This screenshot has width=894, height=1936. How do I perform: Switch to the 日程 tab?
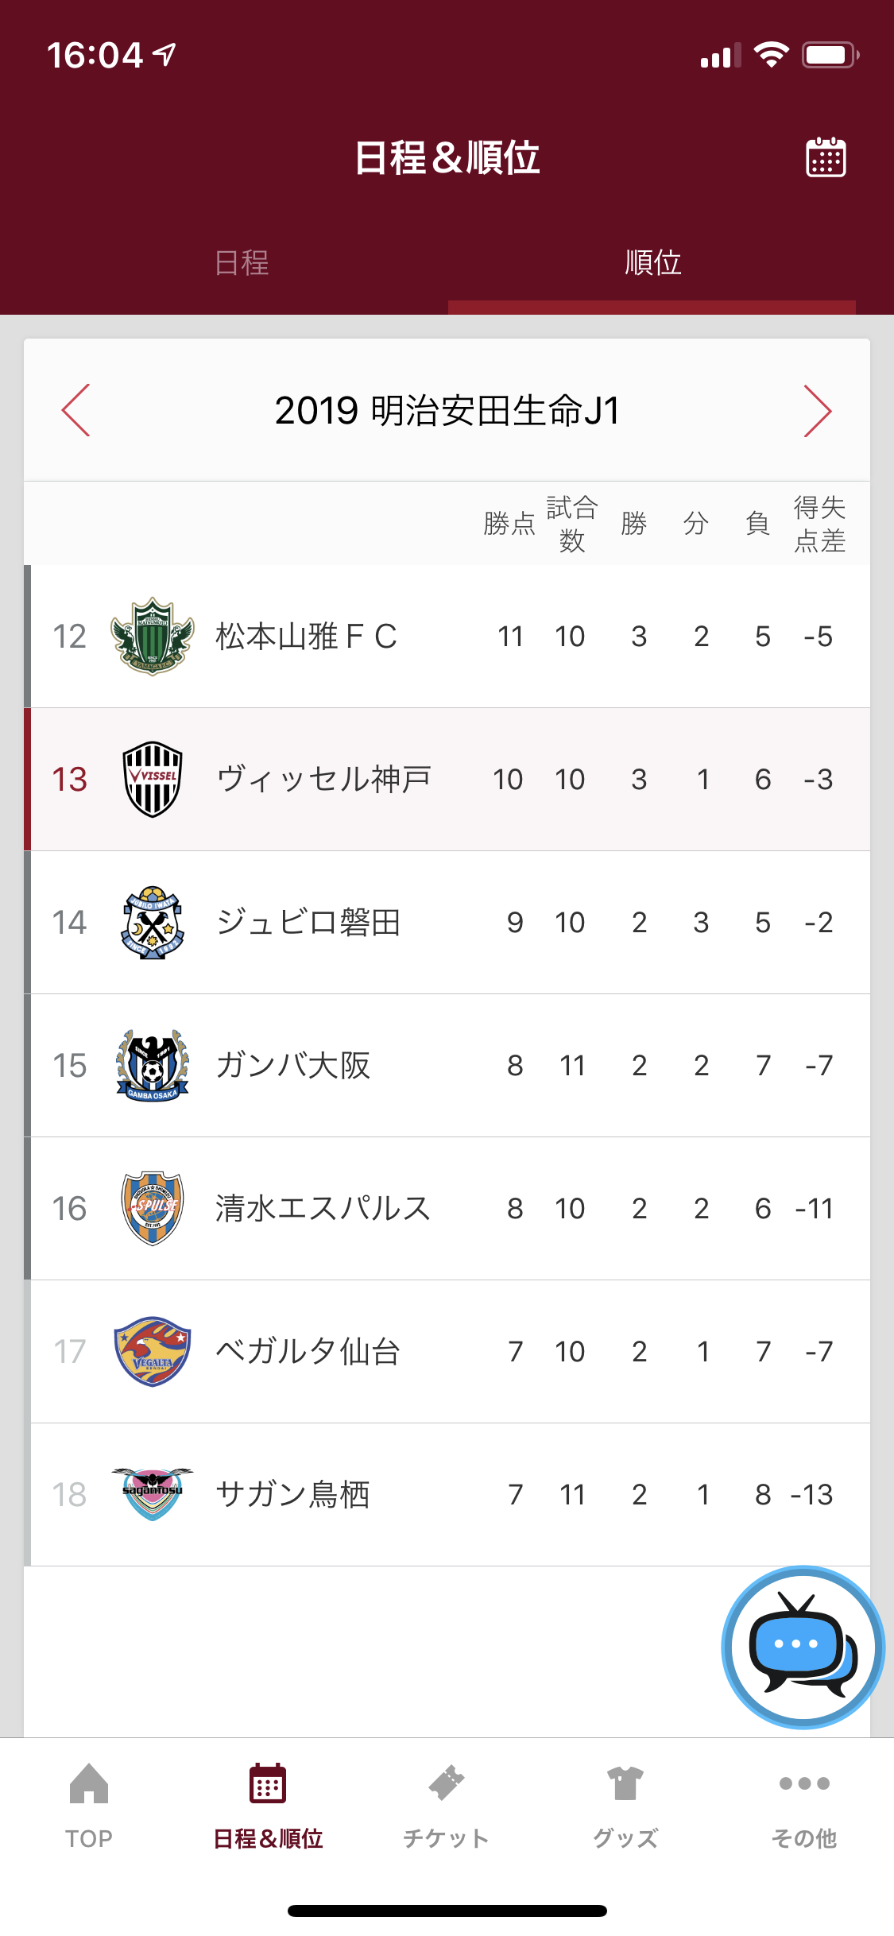click(242, 263)
